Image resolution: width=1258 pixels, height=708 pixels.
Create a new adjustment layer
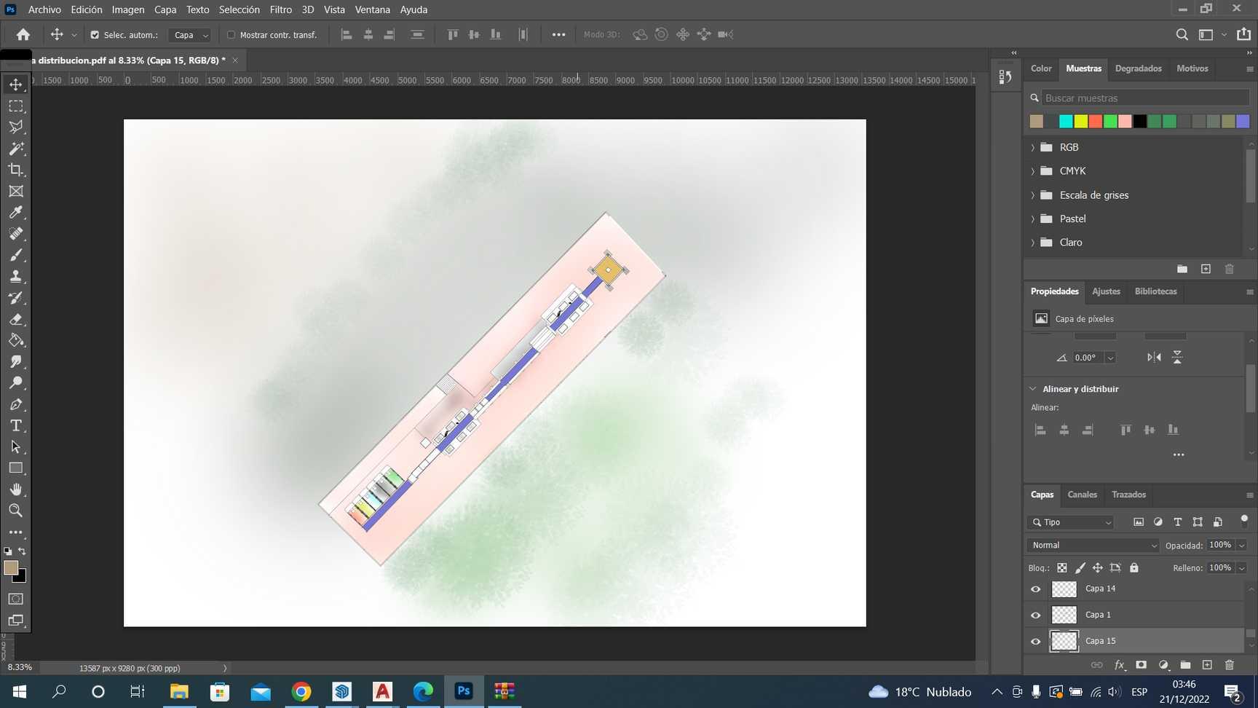click(1163, 665)
